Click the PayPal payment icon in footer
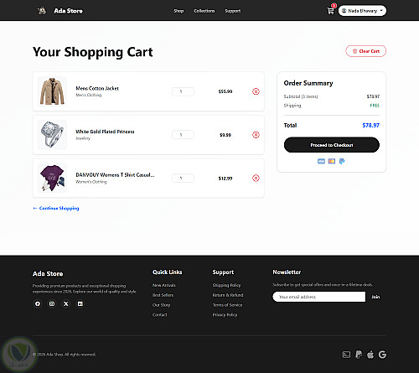This screenshot has height=373, width=419. 359,355
